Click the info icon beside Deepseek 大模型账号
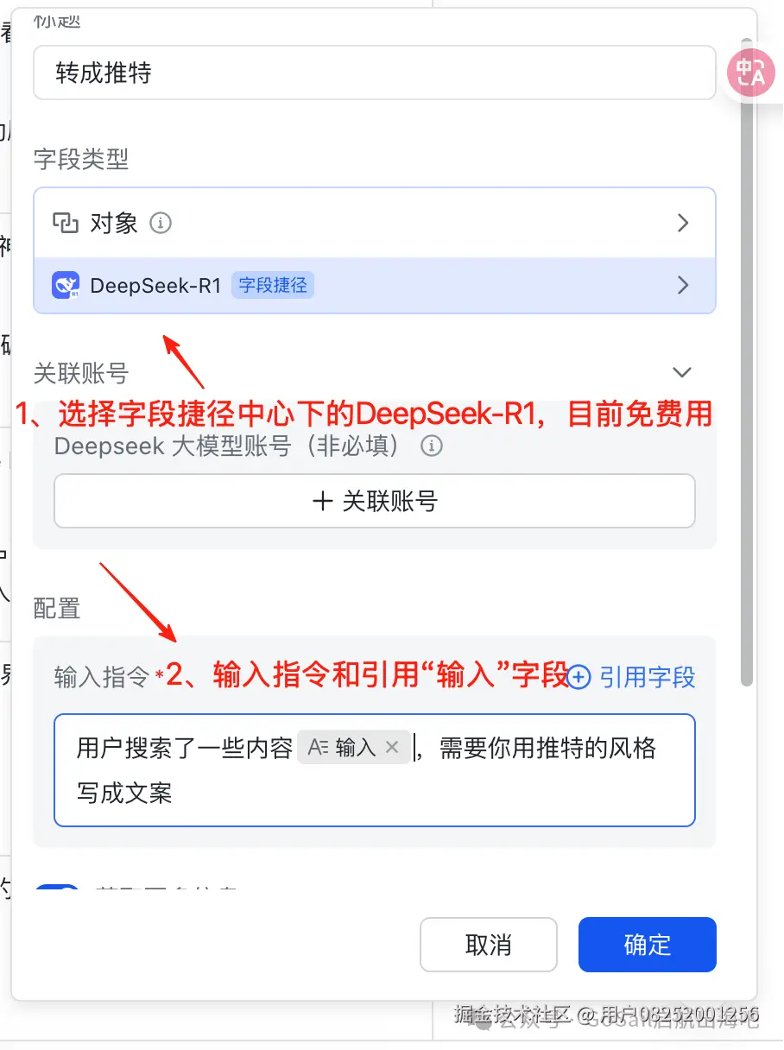 click(431, 446)
